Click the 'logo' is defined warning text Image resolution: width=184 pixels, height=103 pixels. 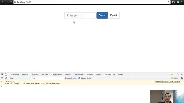32,84
